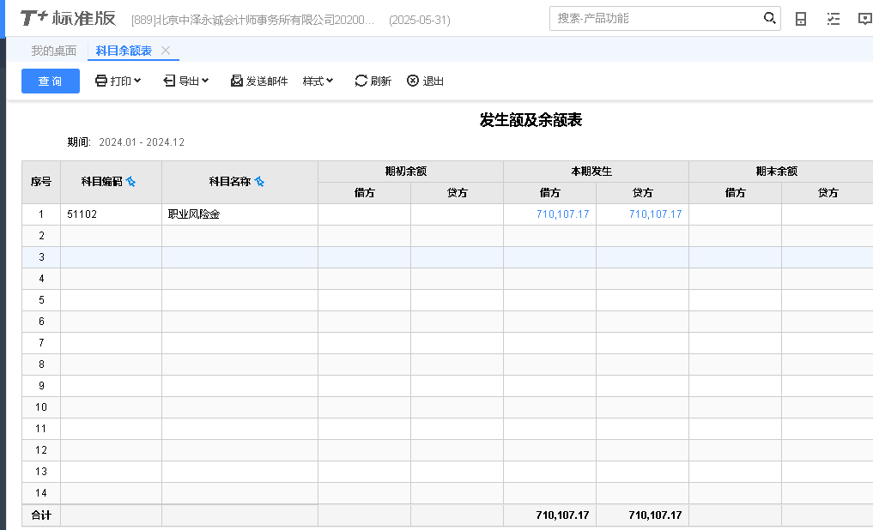Open the credit amount 710,107.17 link in row 1
873x530 pixels.
(x=655, y=214)
